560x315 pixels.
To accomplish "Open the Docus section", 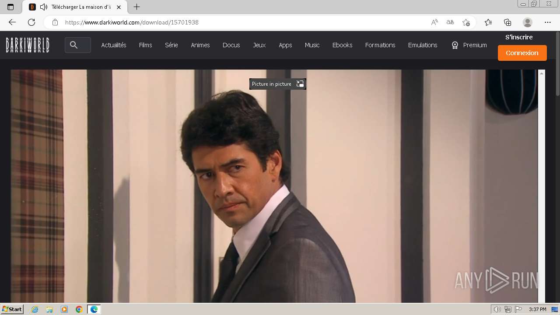I will coord(231,45).
